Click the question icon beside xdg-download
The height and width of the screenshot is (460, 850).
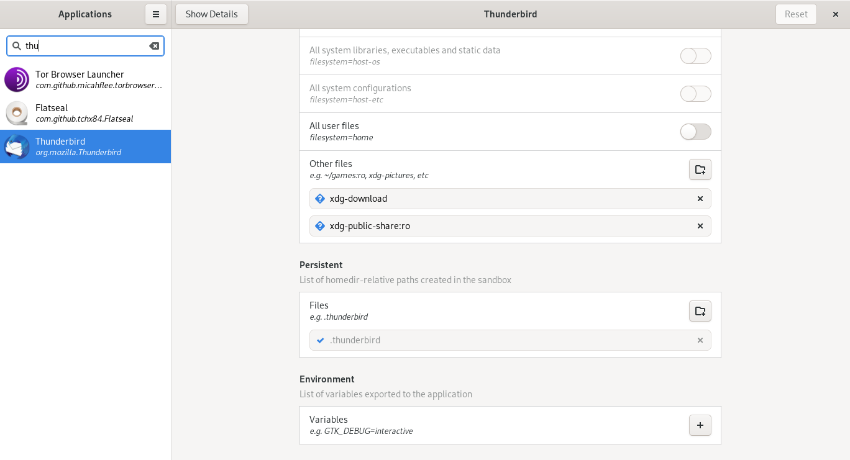pos(320,199)
